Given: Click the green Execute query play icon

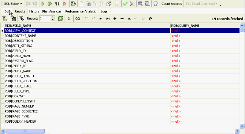Looking at the screenshot, I should (43, 4).
